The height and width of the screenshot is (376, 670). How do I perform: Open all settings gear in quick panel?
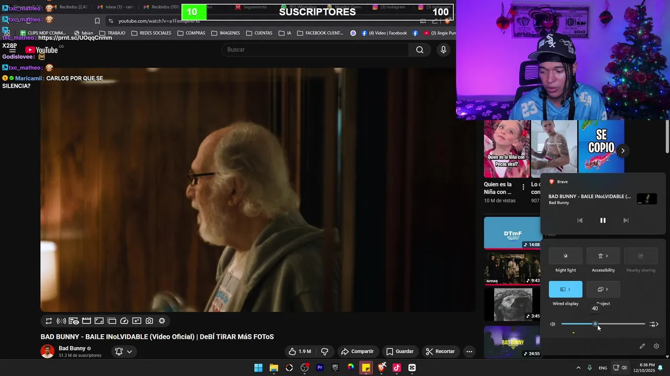click(x=656, y=346)
